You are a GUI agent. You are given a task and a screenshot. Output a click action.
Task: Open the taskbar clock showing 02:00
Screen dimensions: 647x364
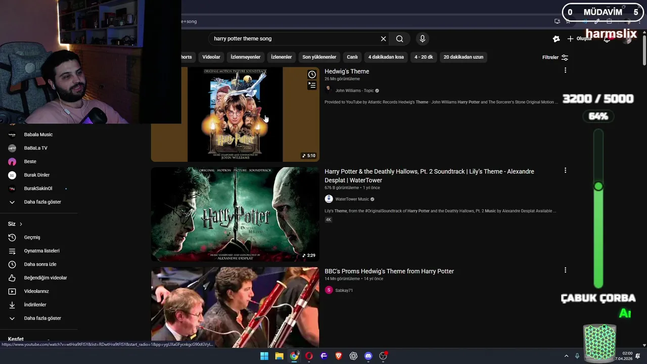click(624, 356)
